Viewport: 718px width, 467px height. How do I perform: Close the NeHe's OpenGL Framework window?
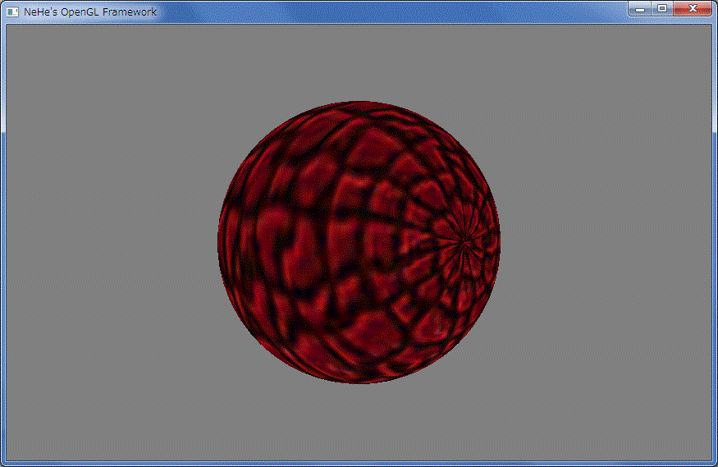click(693, 9)
